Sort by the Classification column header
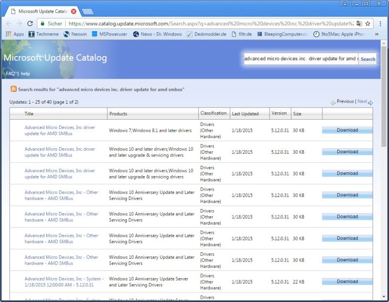 [213, 113]
